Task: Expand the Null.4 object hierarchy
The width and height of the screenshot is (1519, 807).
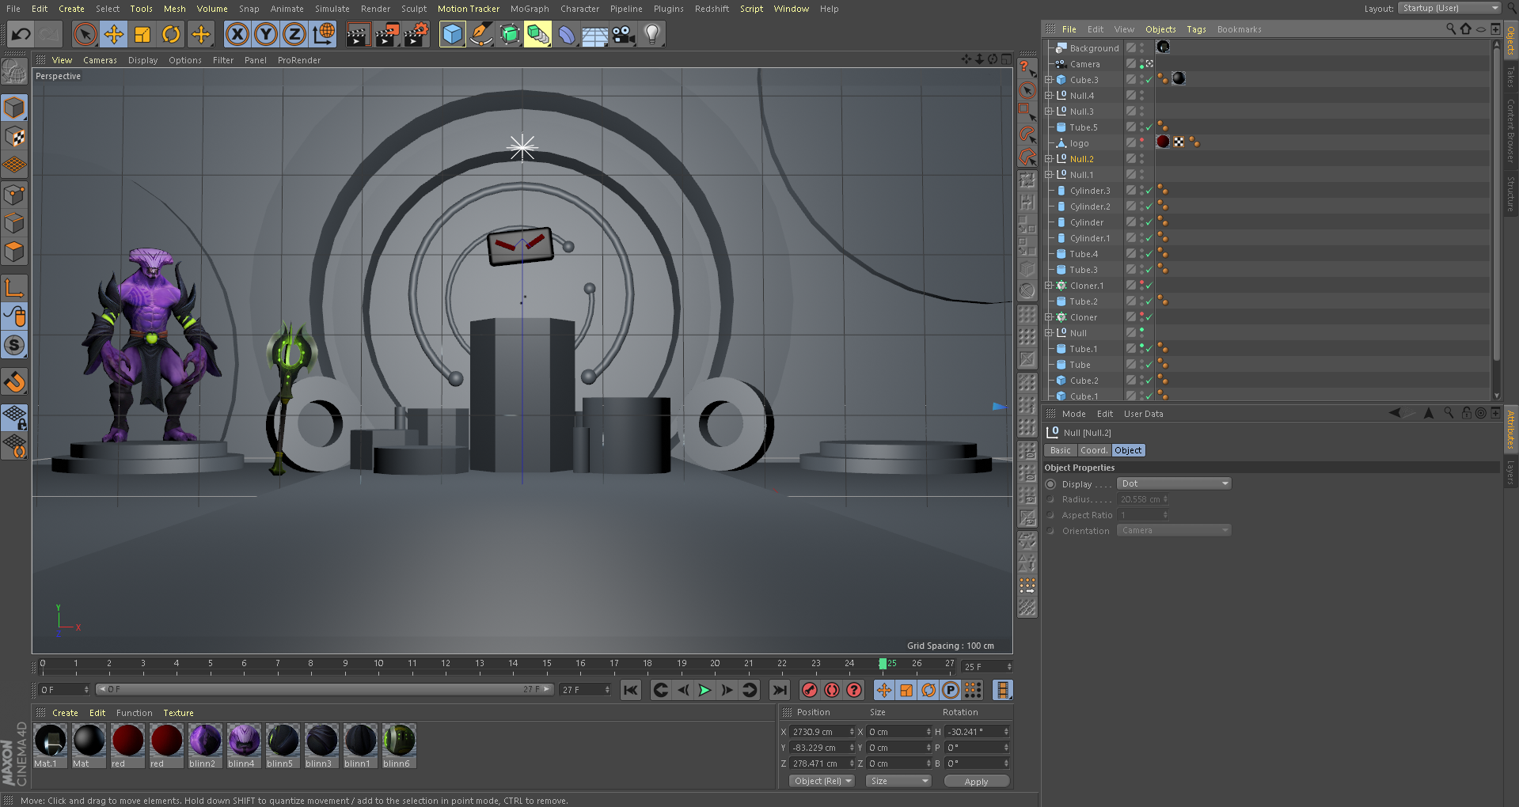Action: tap(1049, 96)
